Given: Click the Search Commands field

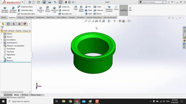Looking at the screenshot, I should click(x=152, y=2).
